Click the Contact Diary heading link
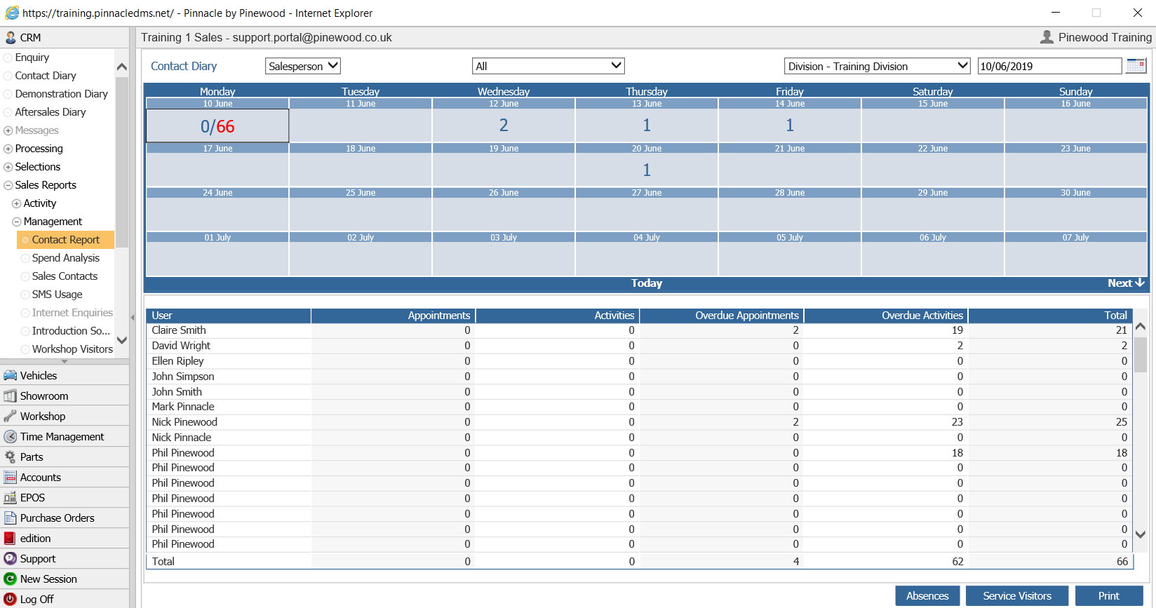Image resolution: width=1156 pixels, height=608 pixels. [184, 66]
